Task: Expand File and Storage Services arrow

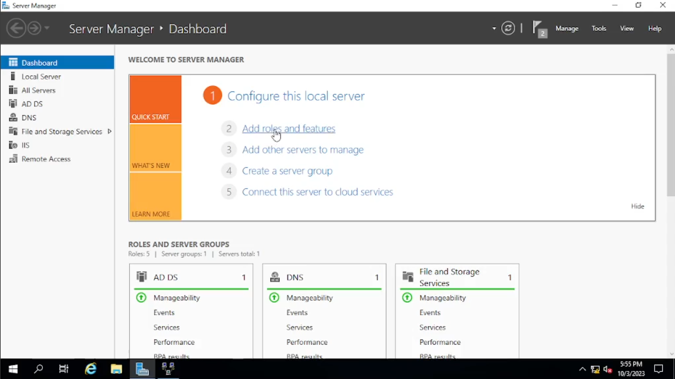Action: tap(109, 131)
